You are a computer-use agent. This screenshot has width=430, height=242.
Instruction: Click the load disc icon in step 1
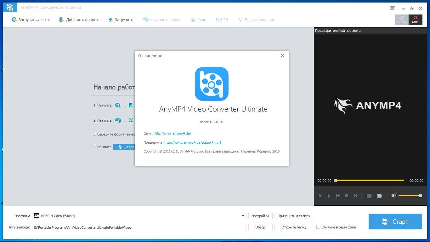[118, 105]
